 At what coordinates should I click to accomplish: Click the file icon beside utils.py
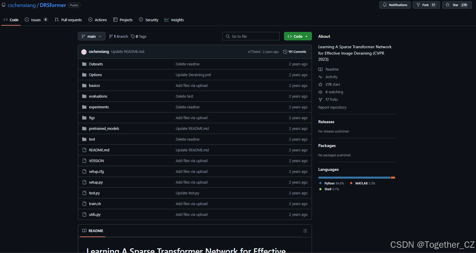(84, 214)
